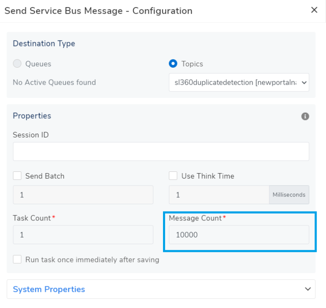This screenshot has width=326, height=308.
Task: Select the Queues radio button
Action: [17, 64]
